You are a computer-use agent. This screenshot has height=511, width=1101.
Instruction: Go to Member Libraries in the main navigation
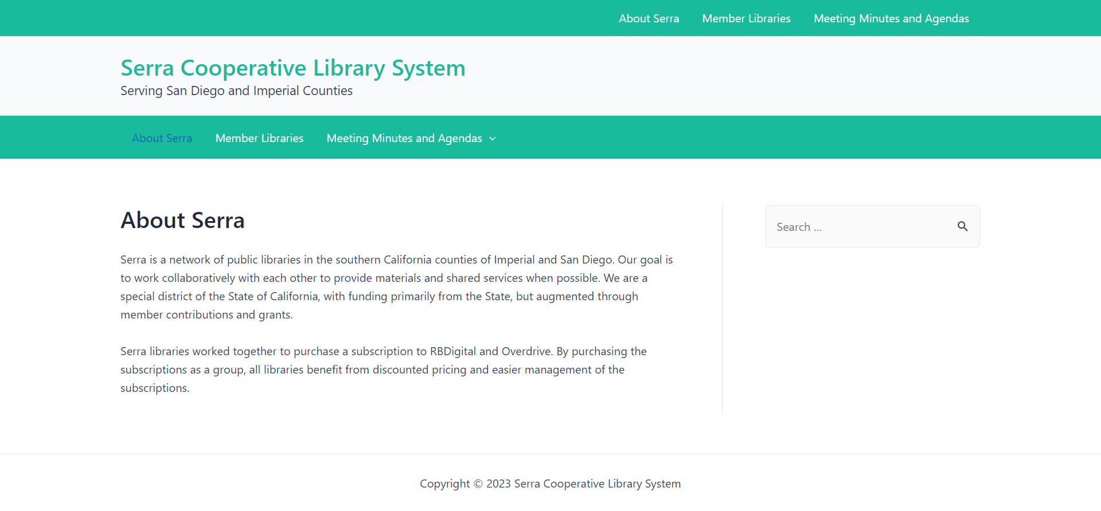259,138
